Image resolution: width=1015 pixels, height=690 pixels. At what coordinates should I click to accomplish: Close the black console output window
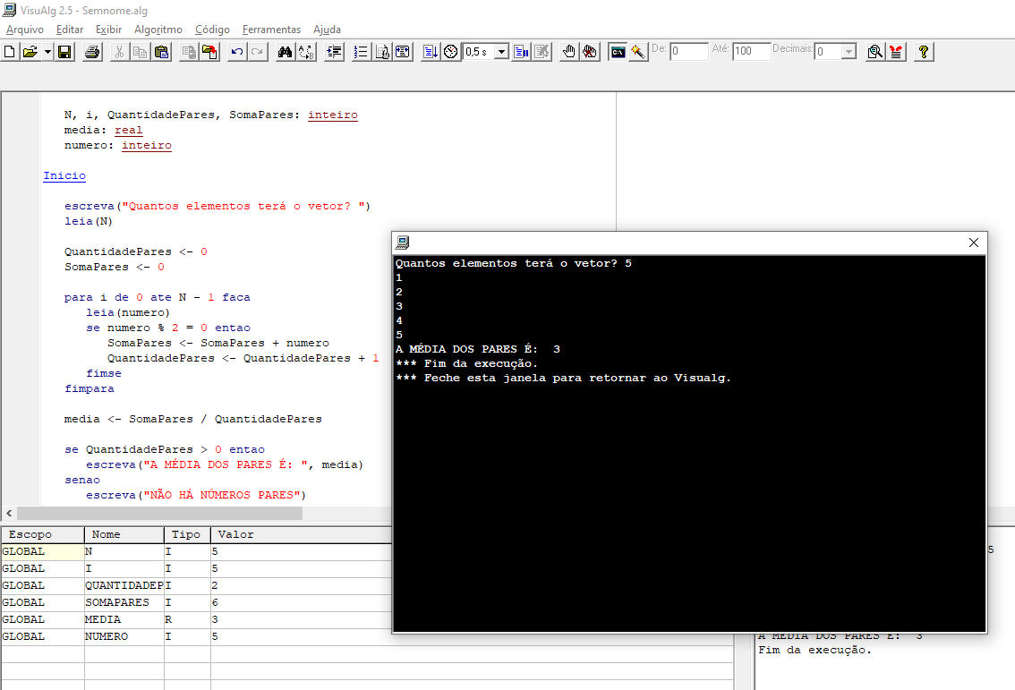974,243
